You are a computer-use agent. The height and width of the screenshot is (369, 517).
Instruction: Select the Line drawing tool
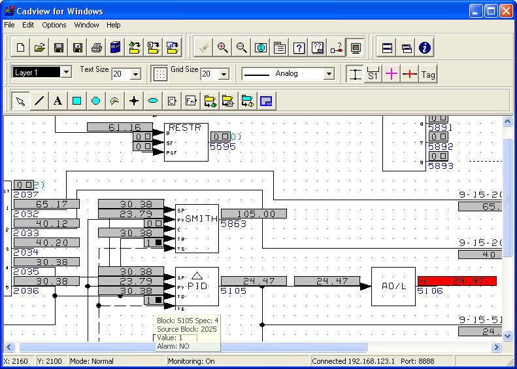(39, 101)
